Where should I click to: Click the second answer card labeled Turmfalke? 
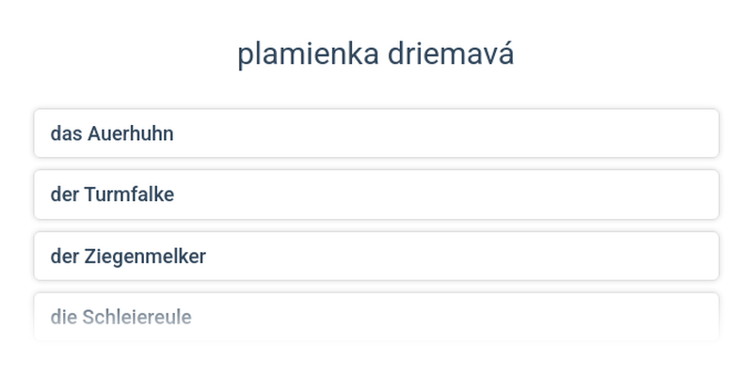coord(376,195)
